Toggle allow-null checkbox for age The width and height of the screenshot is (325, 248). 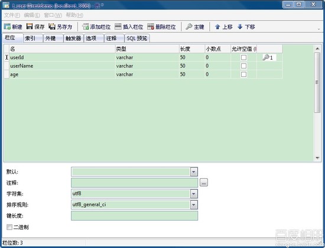(x=243, y=74)
